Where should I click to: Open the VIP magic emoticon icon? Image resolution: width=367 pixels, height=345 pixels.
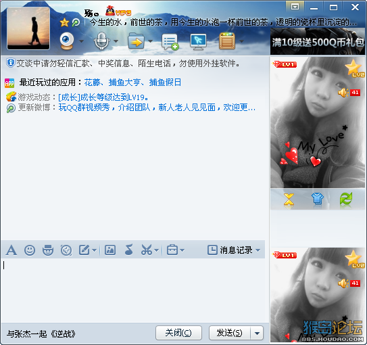[x=48, y=250]
